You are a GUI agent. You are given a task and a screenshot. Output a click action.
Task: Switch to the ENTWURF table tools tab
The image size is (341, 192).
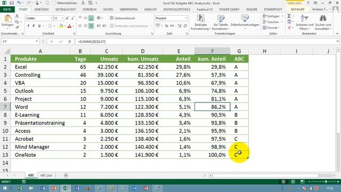(x=297, y=10)
